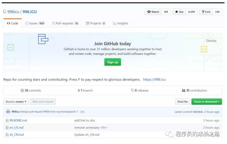Click the Projects count badge 0
Image resolution: width=227 pixels, height=144 pixels.
coord(104,24)
